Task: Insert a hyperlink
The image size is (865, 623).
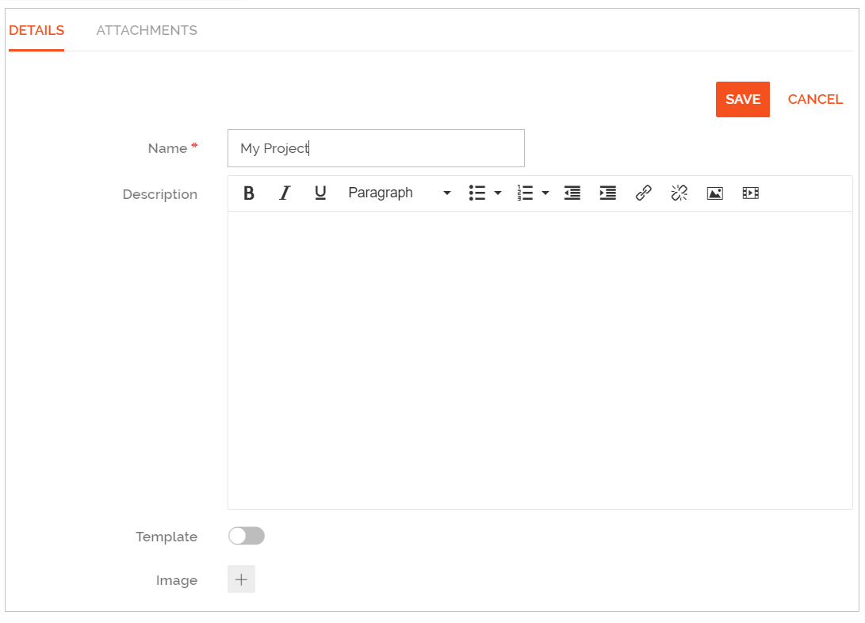Action: pyautogui.click(x=643, y=193)
